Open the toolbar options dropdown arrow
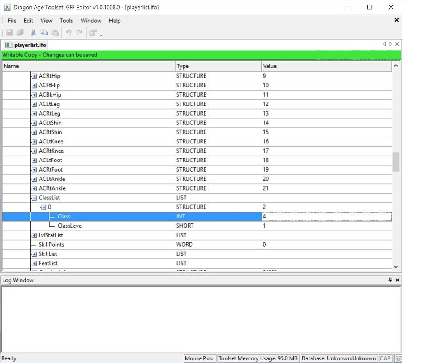Image resolution: width=431 pixels, height=363 pixels. click(x=101, y=35)
